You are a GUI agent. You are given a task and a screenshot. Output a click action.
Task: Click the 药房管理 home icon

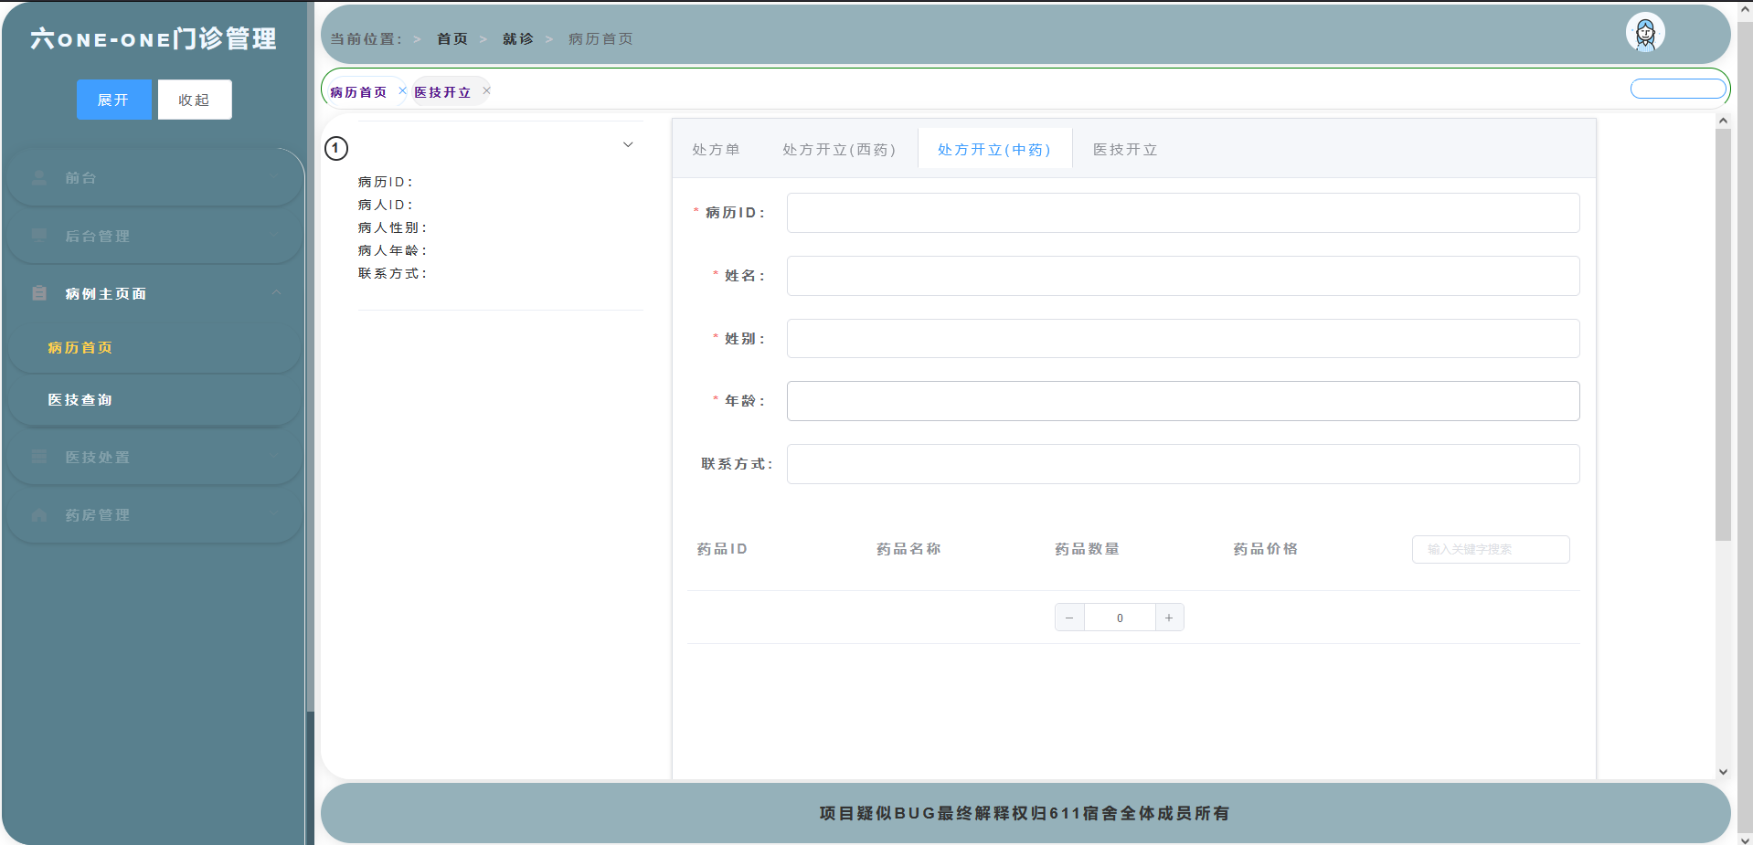[39, 515]
